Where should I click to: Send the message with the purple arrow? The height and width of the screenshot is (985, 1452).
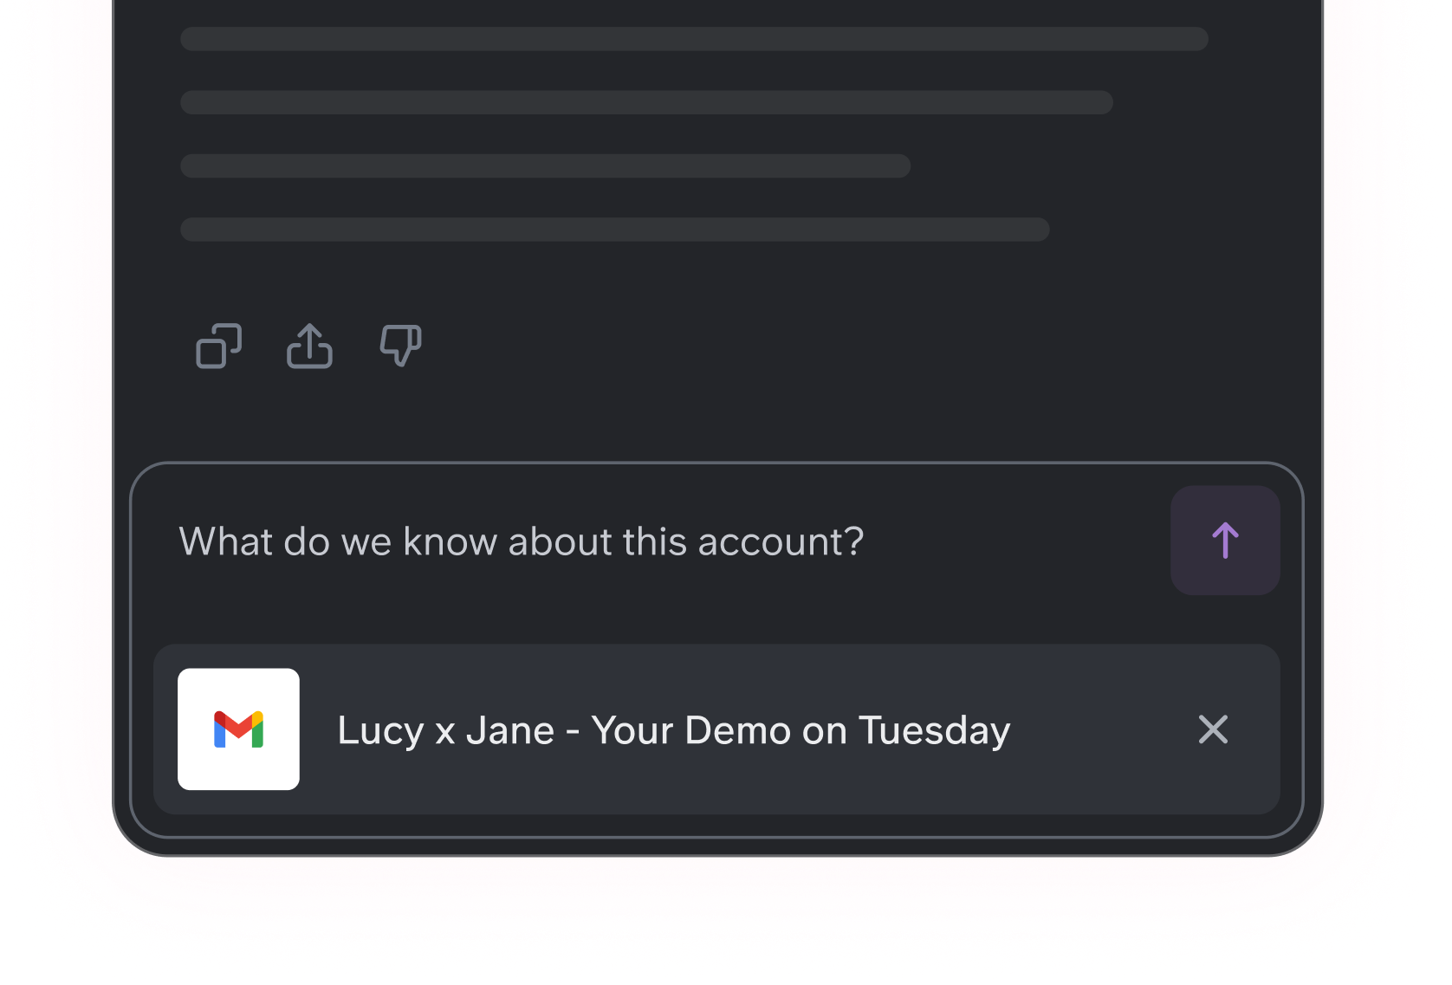1225,541
